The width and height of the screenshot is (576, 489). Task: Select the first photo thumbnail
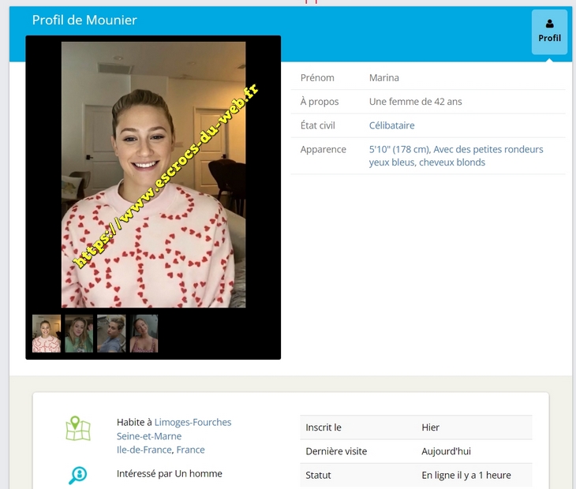click(47, 334)
